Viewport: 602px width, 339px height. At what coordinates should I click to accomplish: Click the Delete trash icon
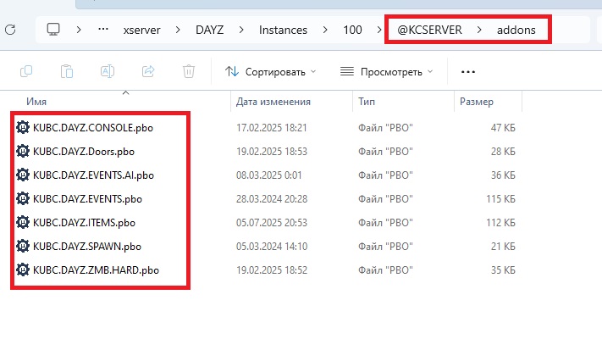coord(189,71)
